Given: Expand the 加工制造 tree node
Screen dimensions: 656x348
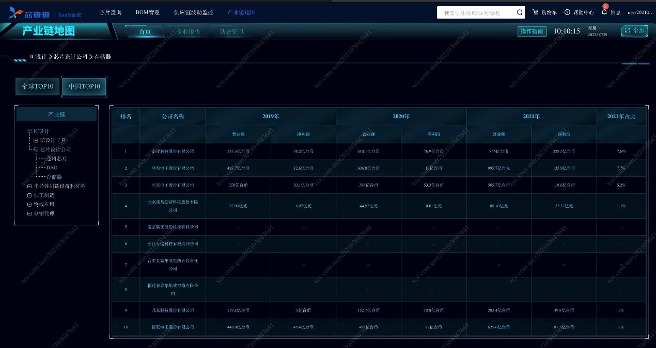Looking at the screenshot, I should tap(29, 195).
